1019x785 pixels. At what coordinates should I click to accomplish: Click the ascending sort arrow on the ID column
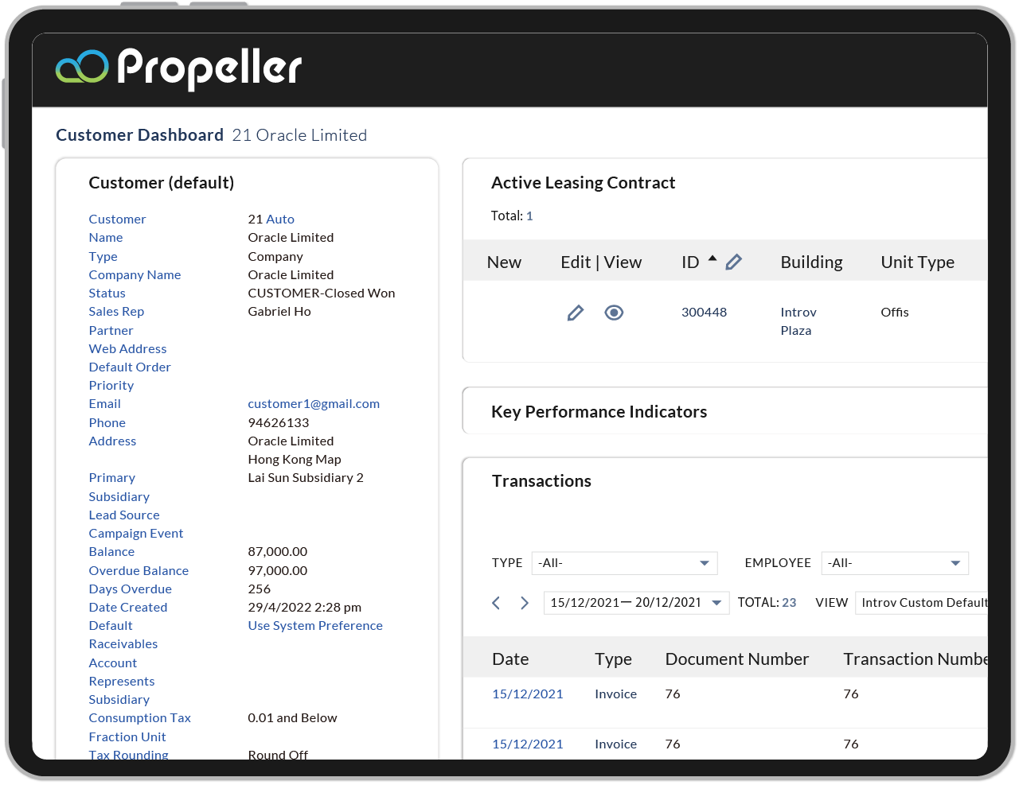pyautogui.click(x=713, y=256)
